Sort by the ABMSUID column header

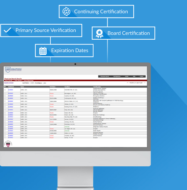[11, 87]
